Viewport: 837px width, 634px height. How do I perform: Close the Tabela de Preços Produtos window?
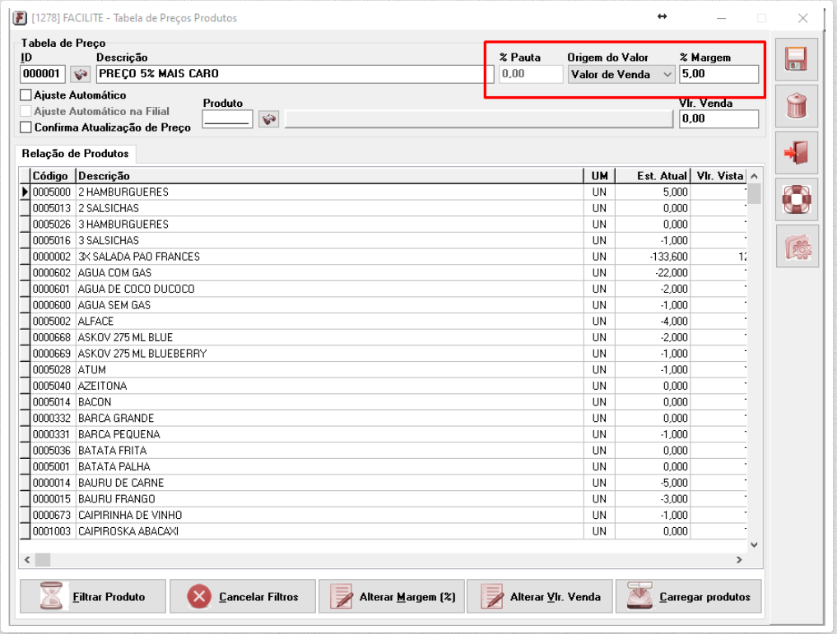coord(802,18)
